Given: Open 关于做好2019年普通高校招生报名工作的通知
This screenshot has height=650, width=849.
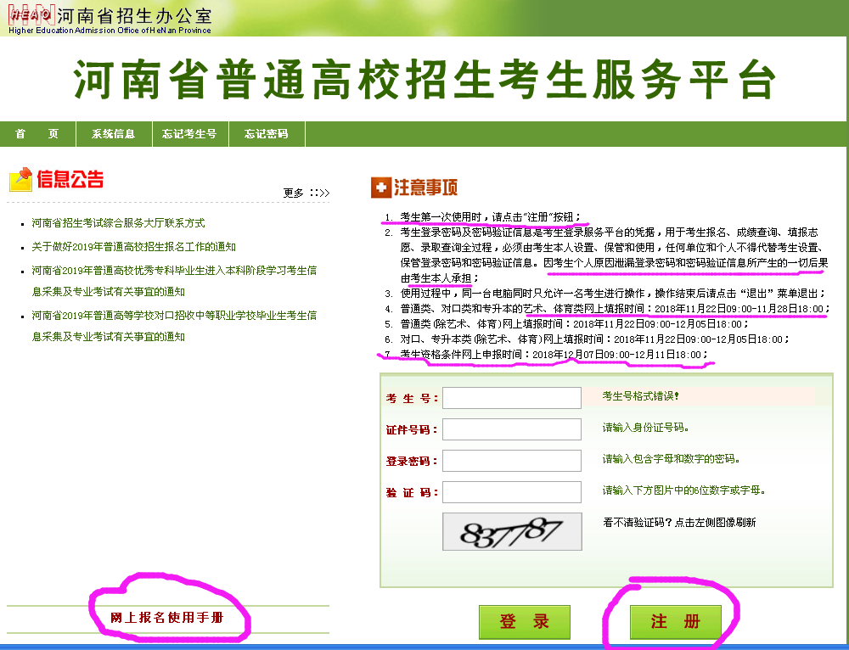Looking at the screenshot, I should pyautogui.click(x=134, y=247).
